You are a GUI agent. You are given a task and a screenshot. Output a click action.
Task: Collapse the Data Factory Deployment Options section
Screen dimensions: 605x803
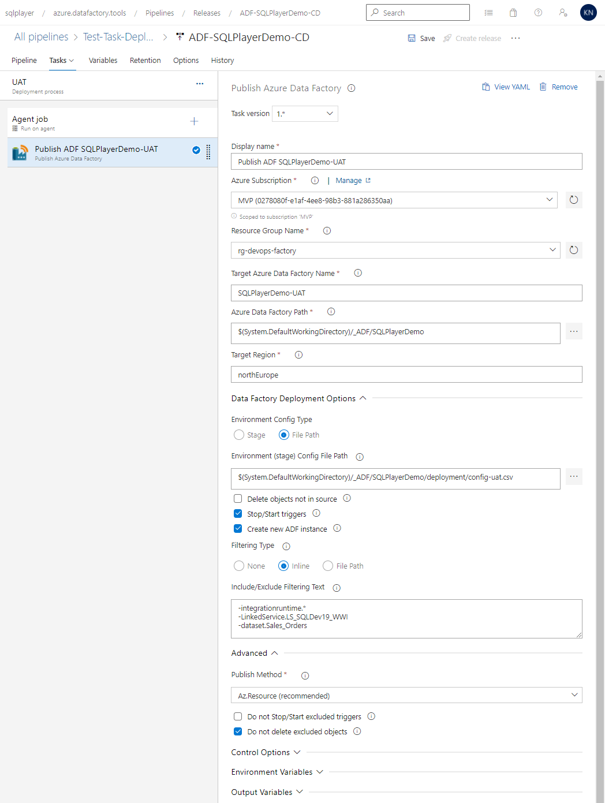[363, 398]
